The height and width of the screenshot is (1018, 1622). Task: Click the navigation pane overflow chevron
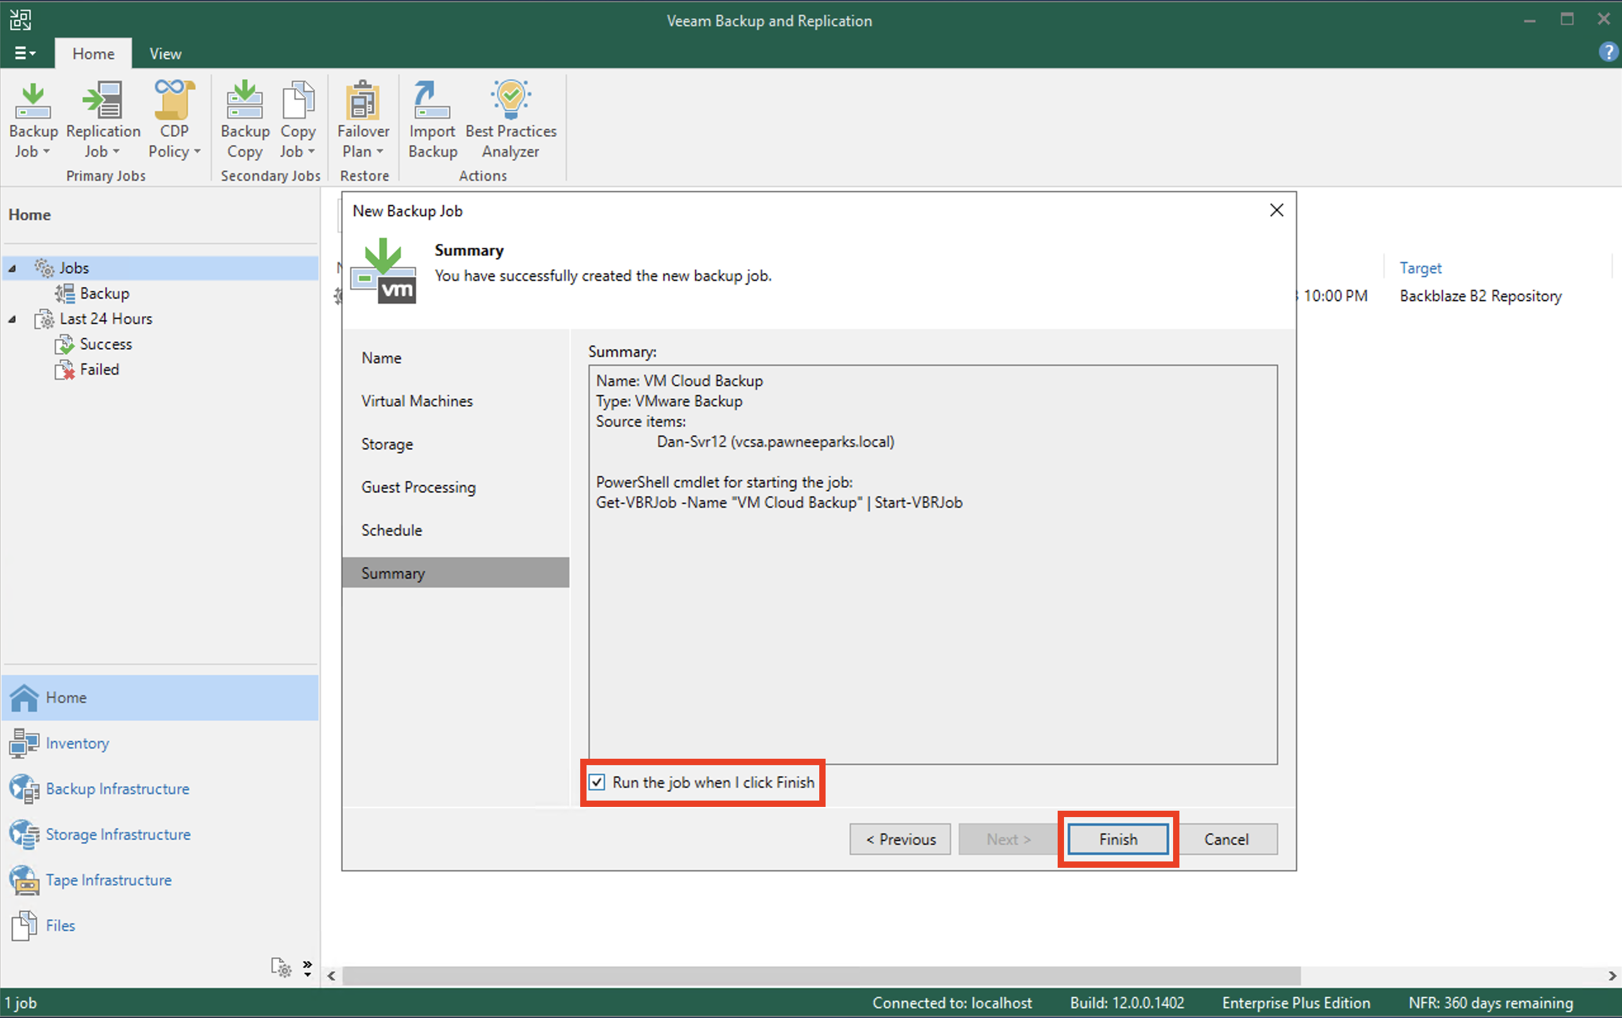tap(308, 967)
